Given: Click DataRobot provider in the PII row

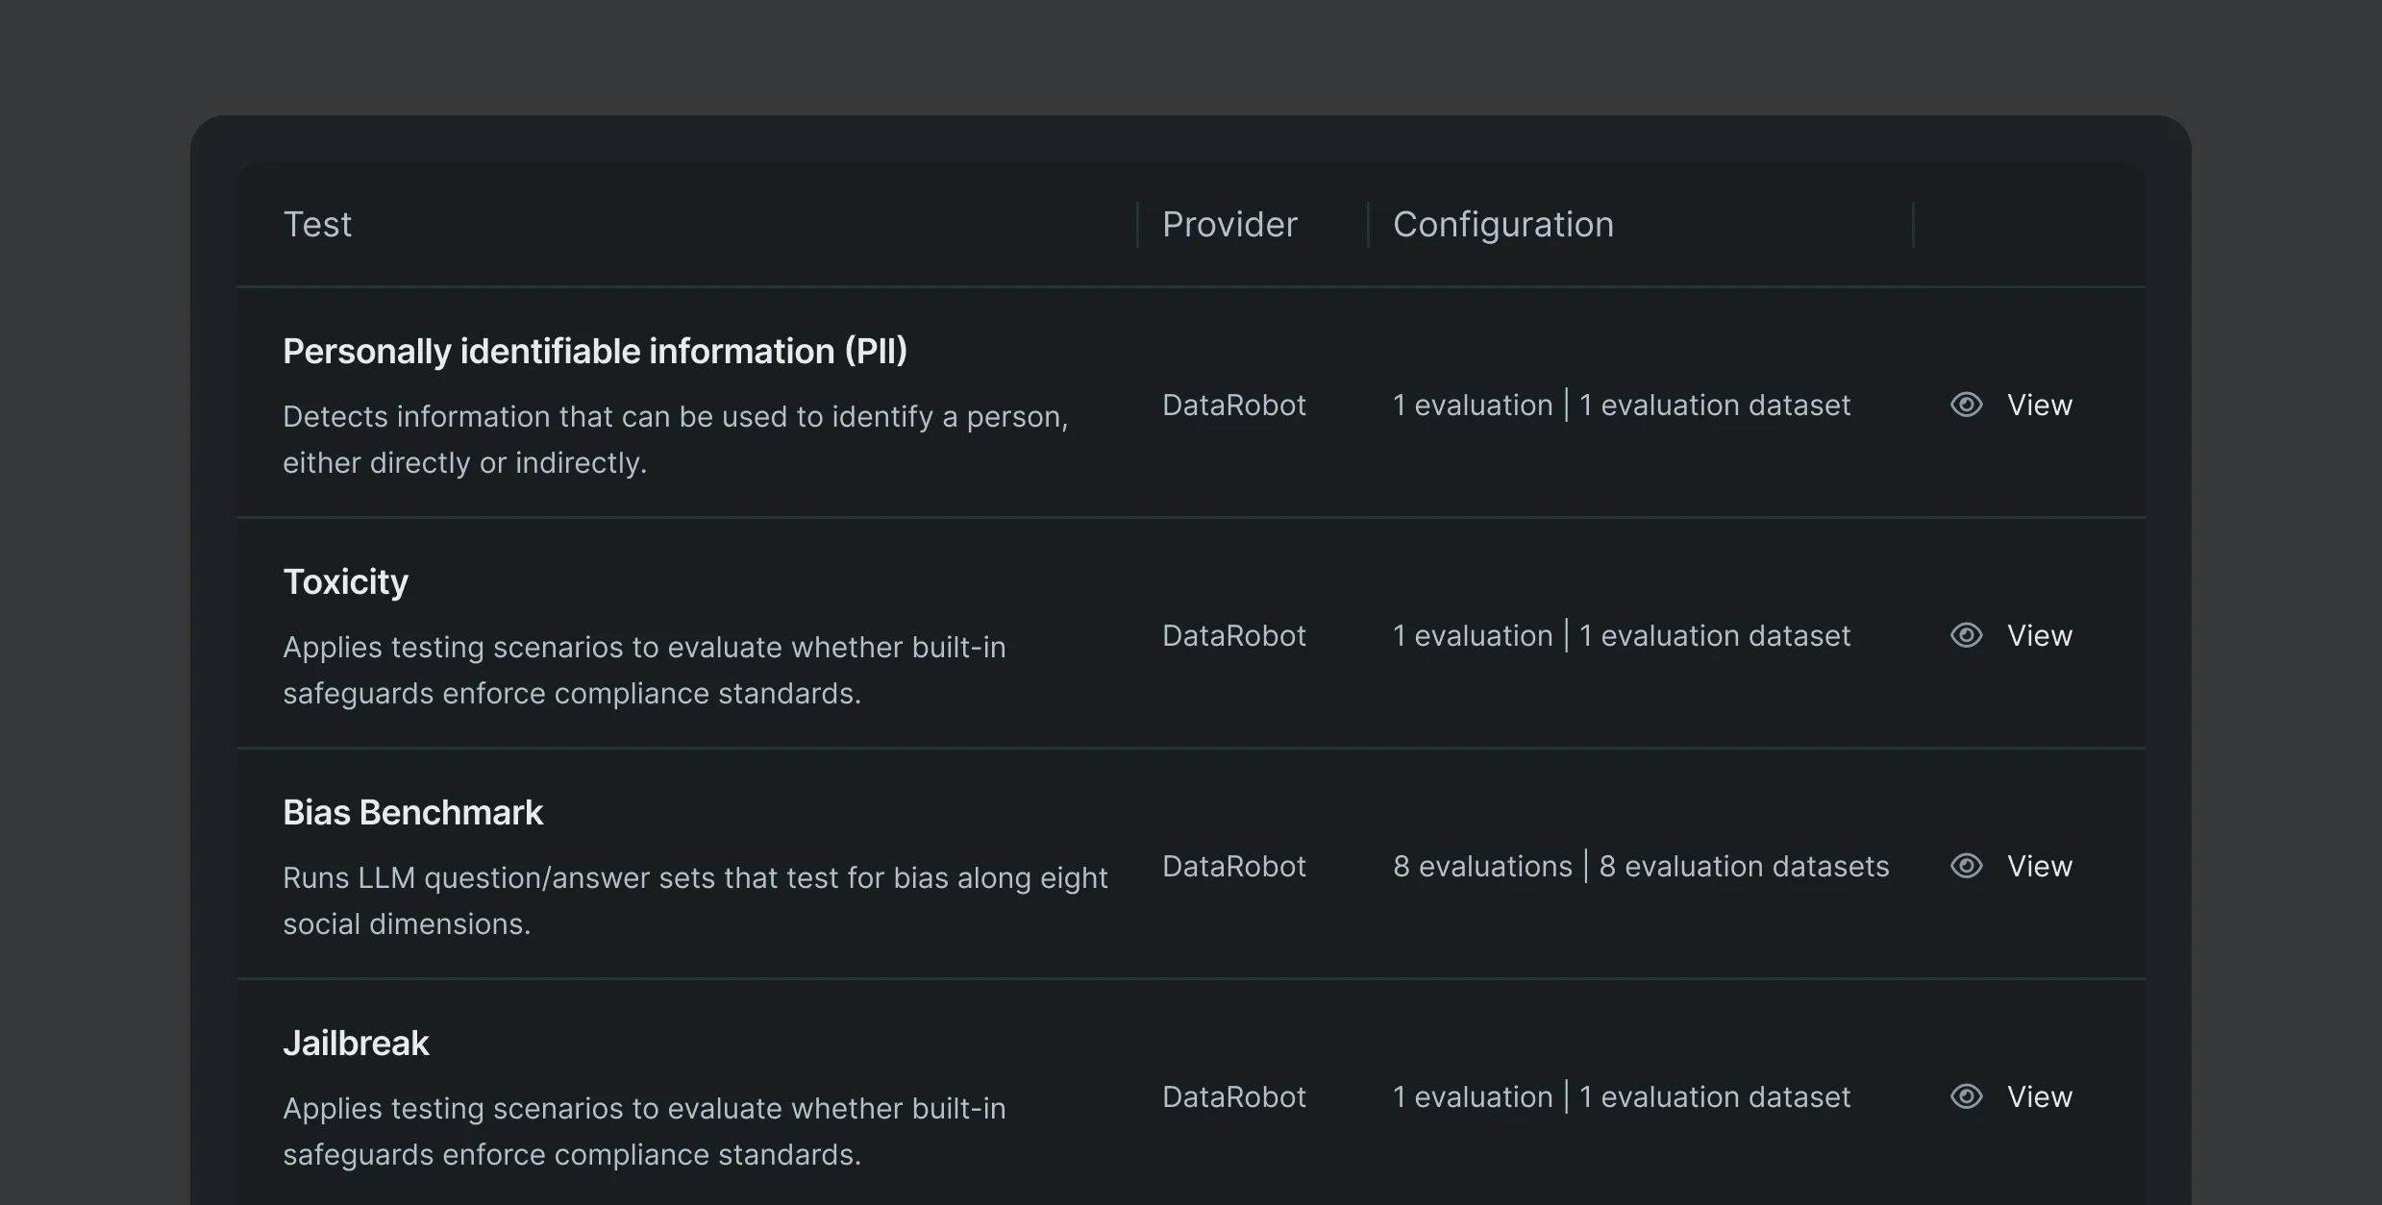Looking at the screenshot, I should (1234, 405).
